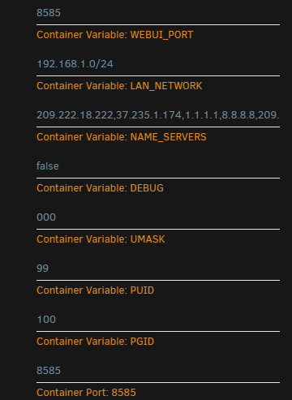Focus the UMASK field showing 000
The width and height of the screenshot is (292, 400).
click(158, 217)
